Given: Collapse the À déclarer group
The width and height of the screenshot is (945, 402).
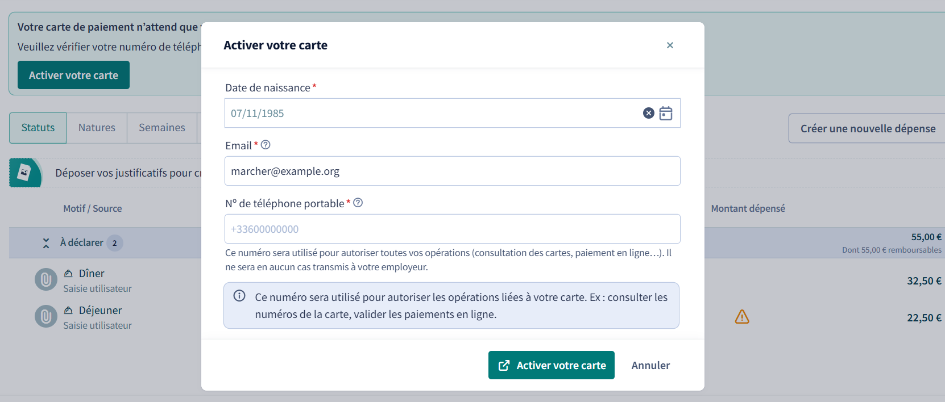Looking at the screenshot, I should tap(46, 243).
